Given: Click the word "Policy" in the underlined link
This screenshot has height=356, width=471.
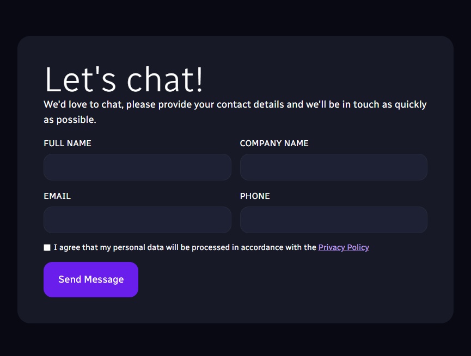Looking at the screenshot, I should [358, 247].
